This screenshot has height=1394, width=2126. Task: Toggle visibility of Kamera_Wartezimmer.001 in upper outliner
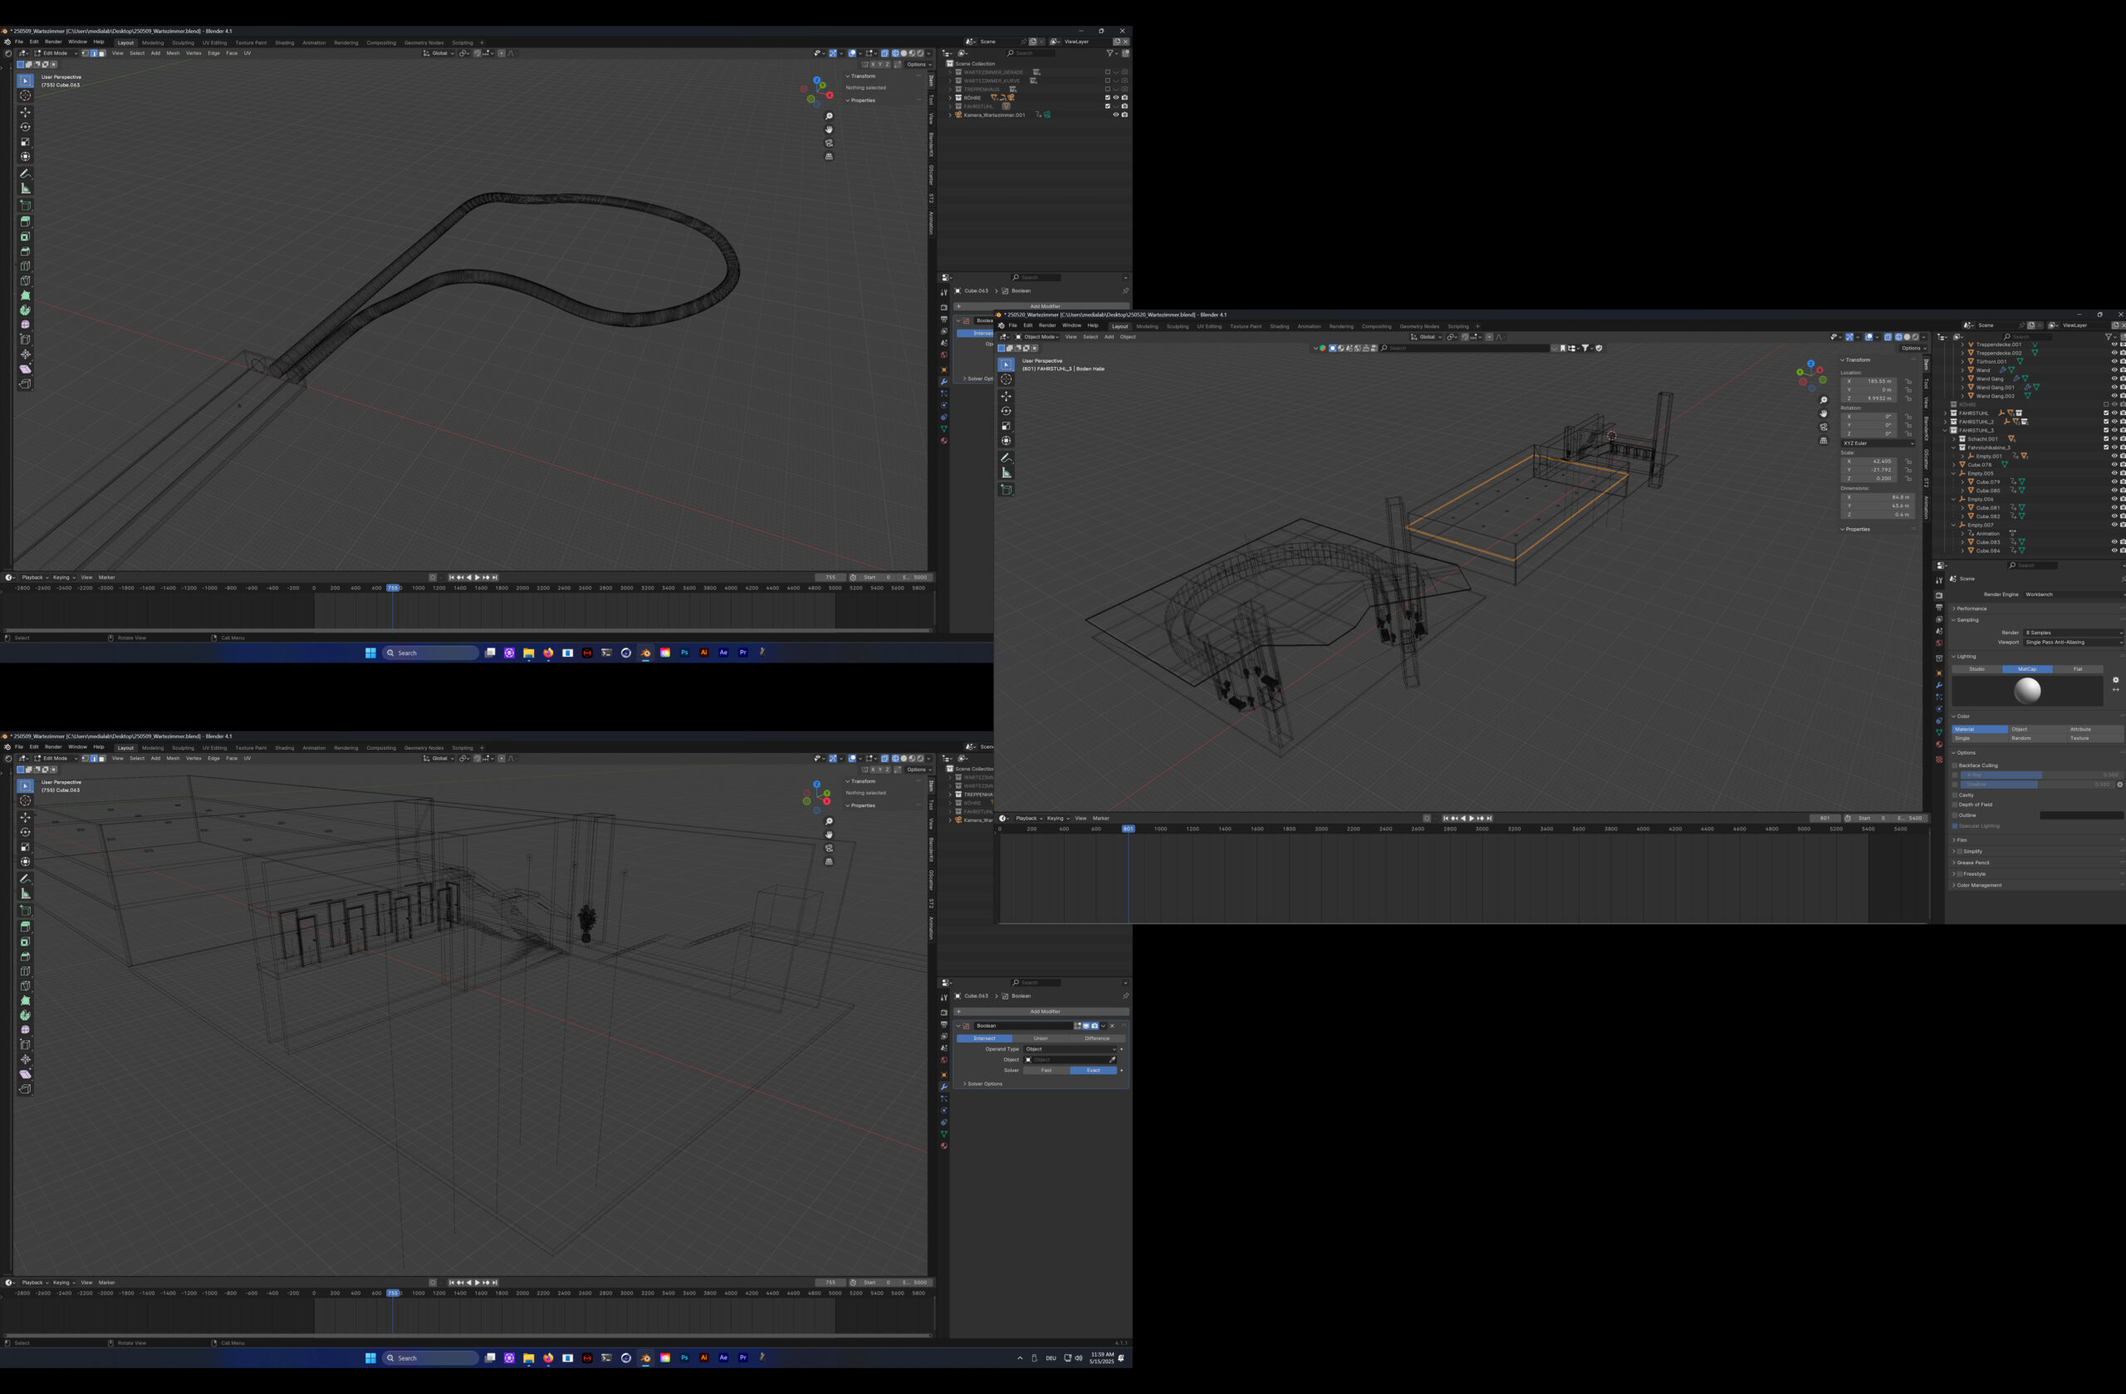coord(1115,115)
